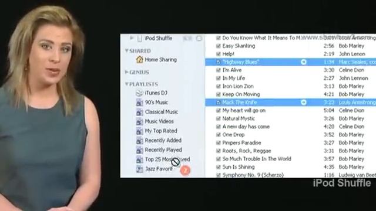
Task: Uncheck the Roots, Rock, Reggae checkbox
Action: pos(218,151)
